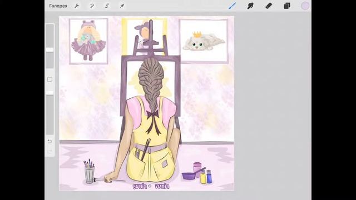Open the Галерея gallery
This screenshot has height=200, width=356.
[x=58, y=6]
